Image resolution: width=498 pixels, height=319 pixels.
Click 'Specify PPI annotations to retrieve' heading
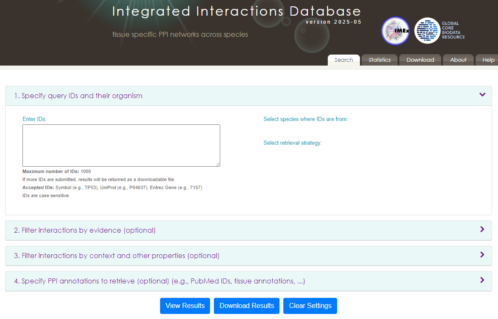pos(159,281)
